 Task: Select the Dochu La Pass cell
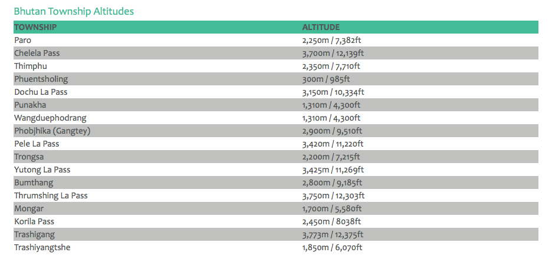41,92
